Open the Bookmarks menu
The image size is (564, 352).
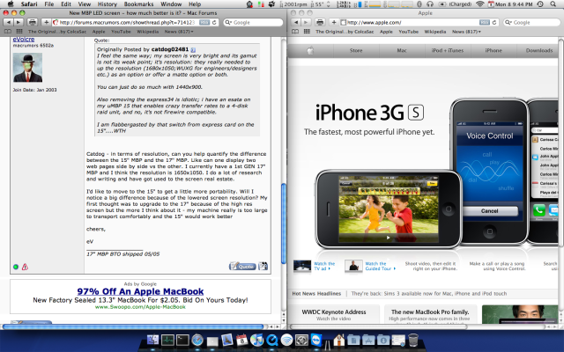(x=138, y=4)
